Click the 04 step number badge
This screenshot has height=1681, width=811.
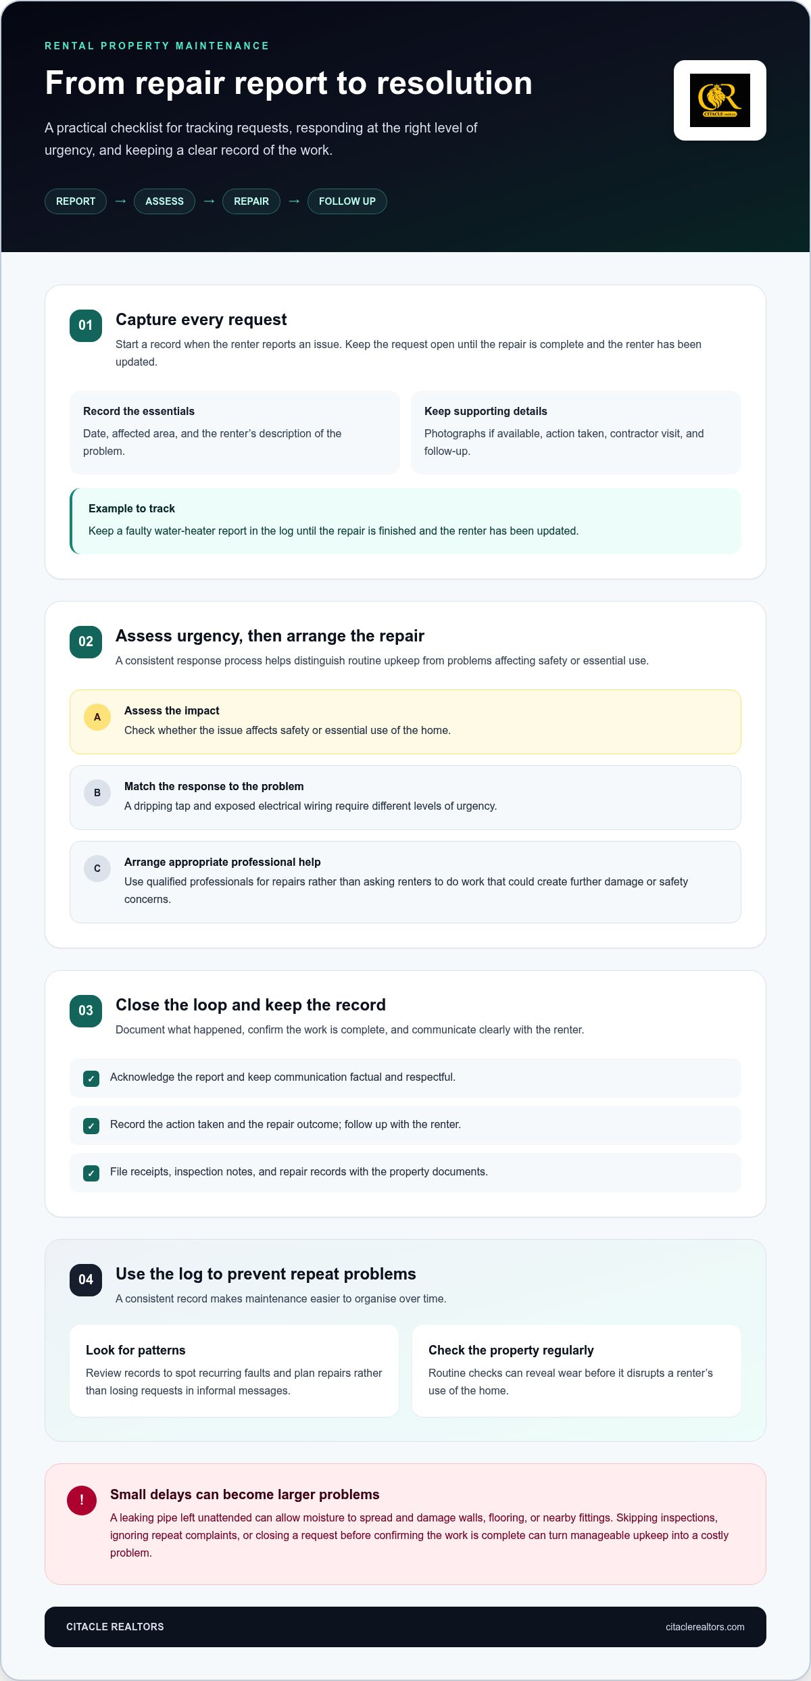click(x=86, y=1280)
